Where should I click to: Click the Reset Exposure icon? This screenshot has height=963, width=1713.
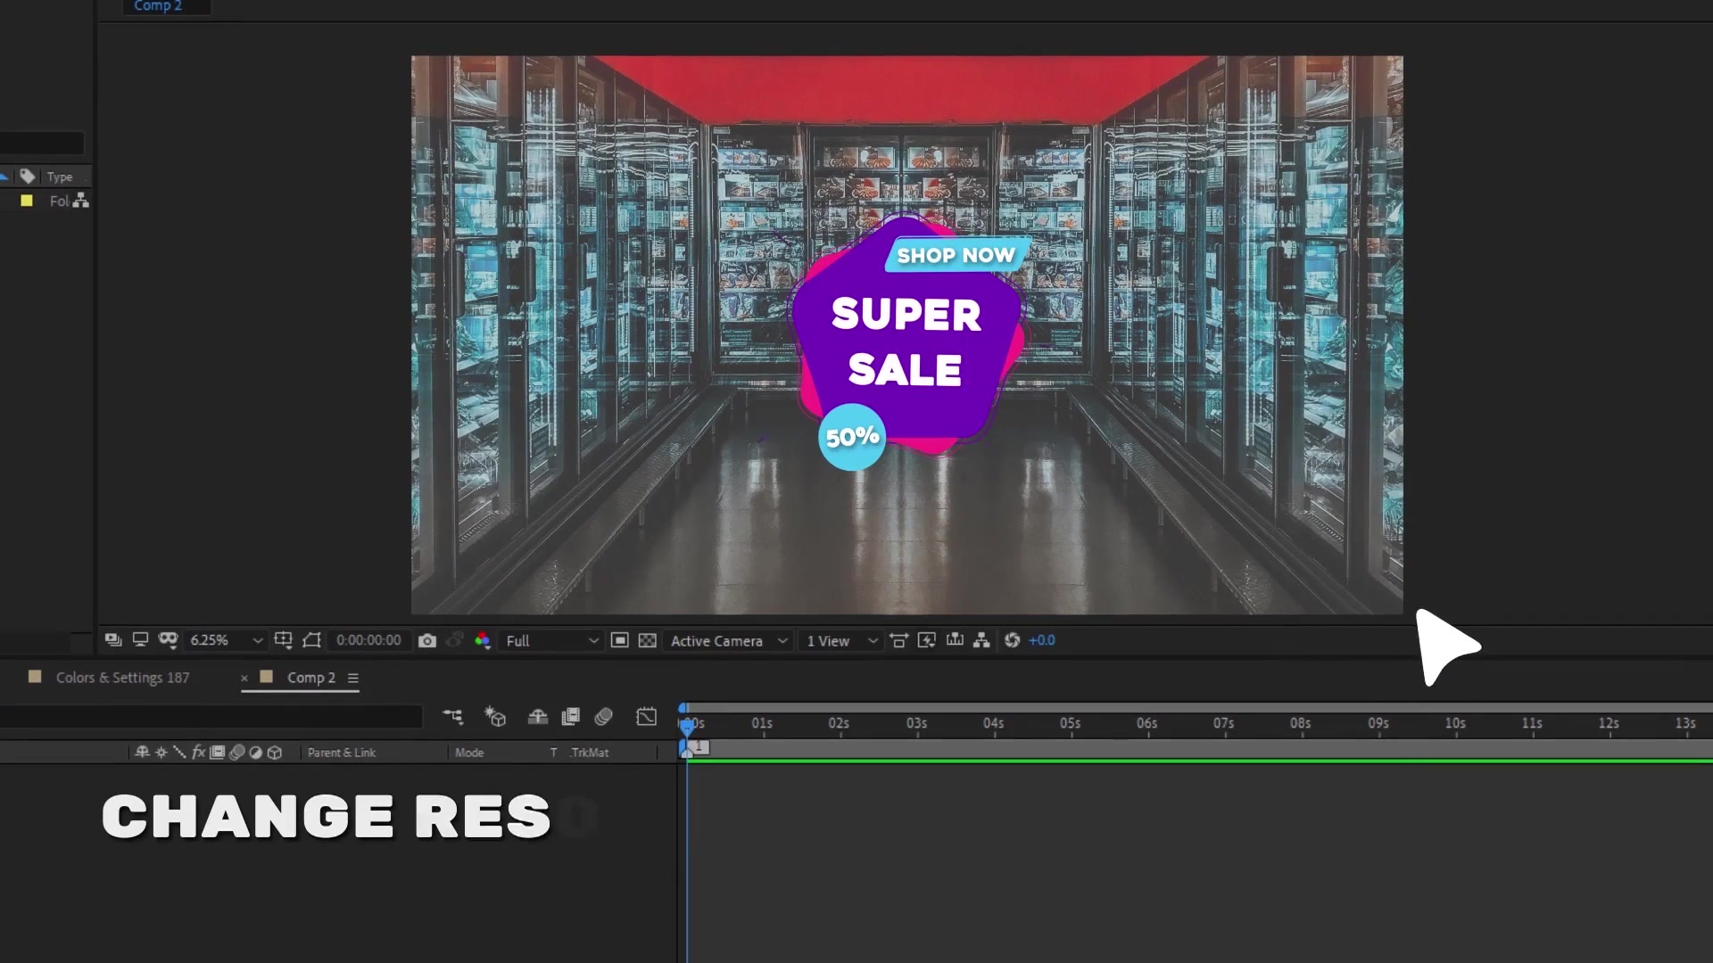click(1012, 640)
